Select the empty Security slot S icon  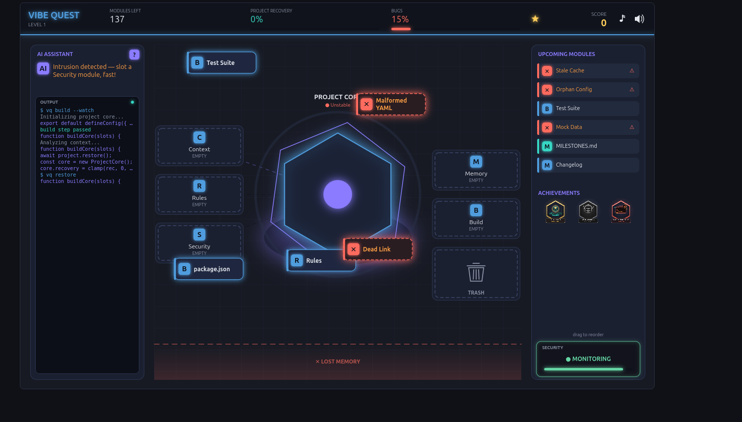[x=199, y=235]
